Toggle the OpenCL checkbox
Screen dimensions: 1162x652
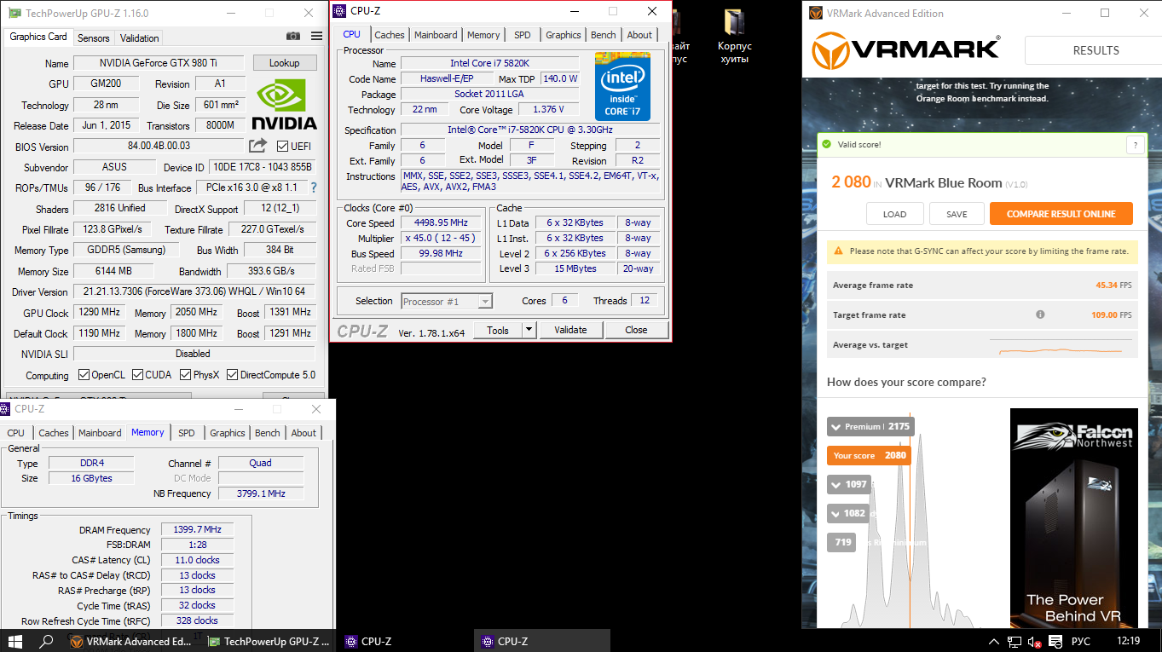(x=84, y=375)
